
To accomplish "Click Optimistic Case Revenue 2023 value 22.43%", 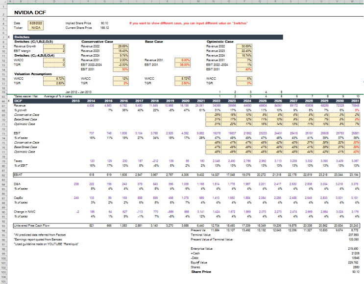I will pyautogui.click(x=244, y=51).
